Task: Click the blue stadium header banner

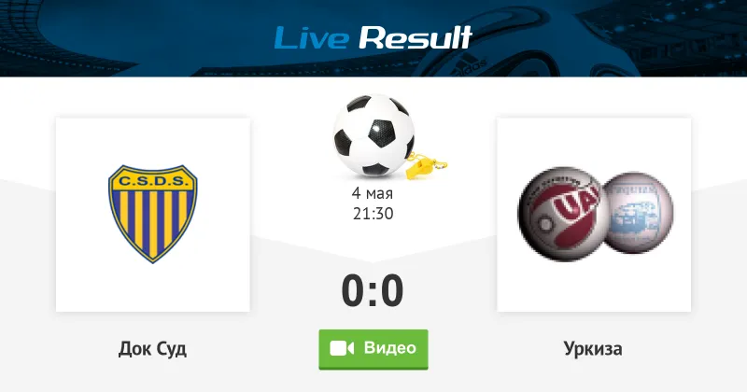Action: tap(373, 38)
